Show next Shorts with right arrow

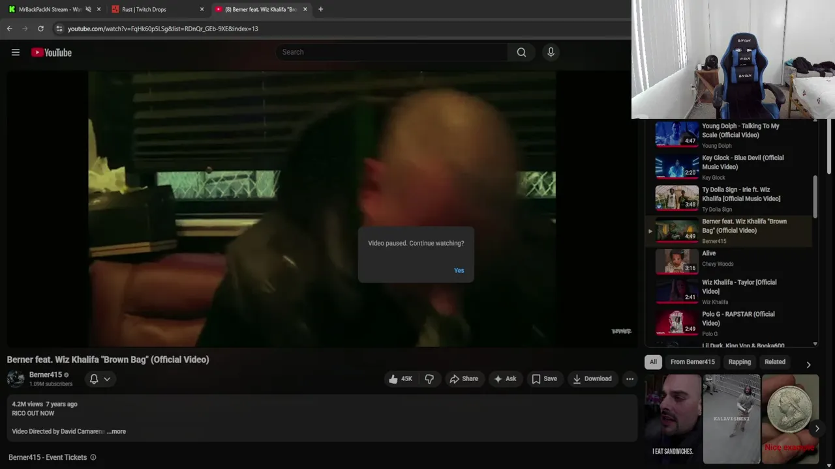click(817, 429)
